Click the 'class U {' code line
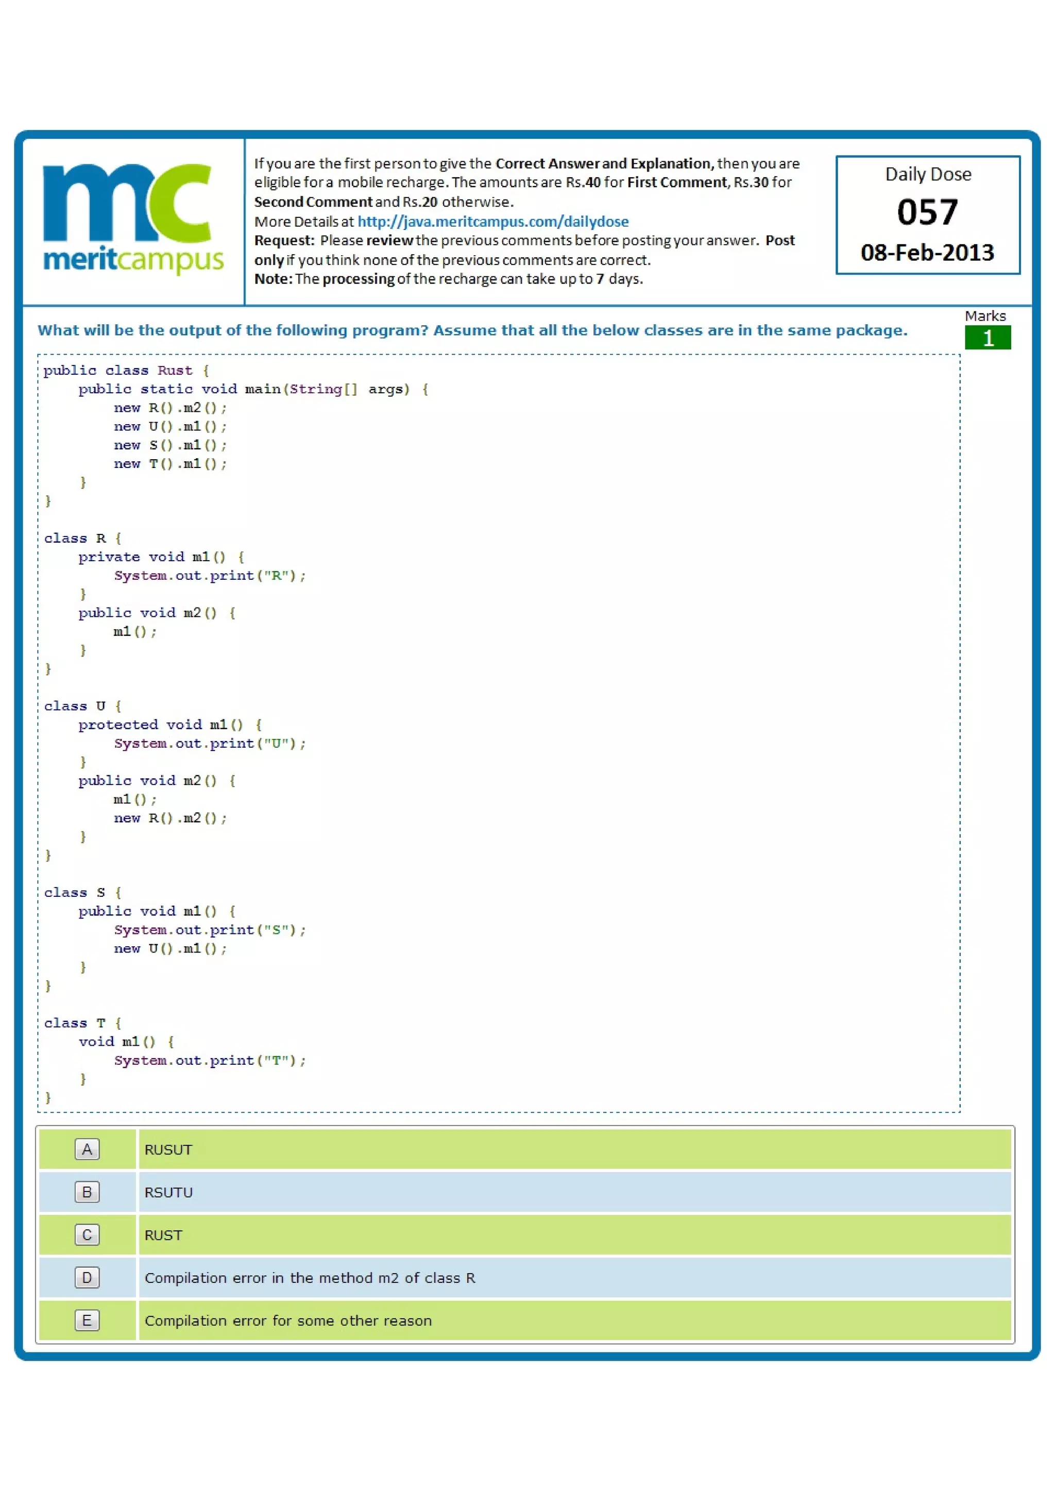This screenshot has width=1055, height=1491. (82, 706)
